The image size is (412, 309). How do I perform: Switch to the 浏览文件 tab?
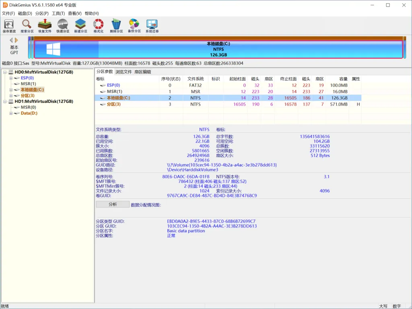coord(124,72)
